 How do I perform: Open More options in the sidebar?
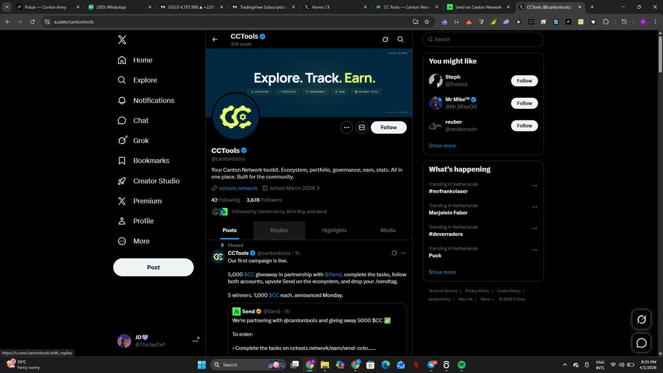pos(133,241)
